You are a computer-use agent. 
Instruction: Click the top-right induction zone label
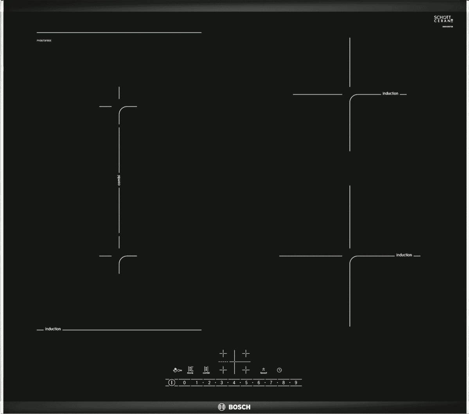tap(390, 93)
